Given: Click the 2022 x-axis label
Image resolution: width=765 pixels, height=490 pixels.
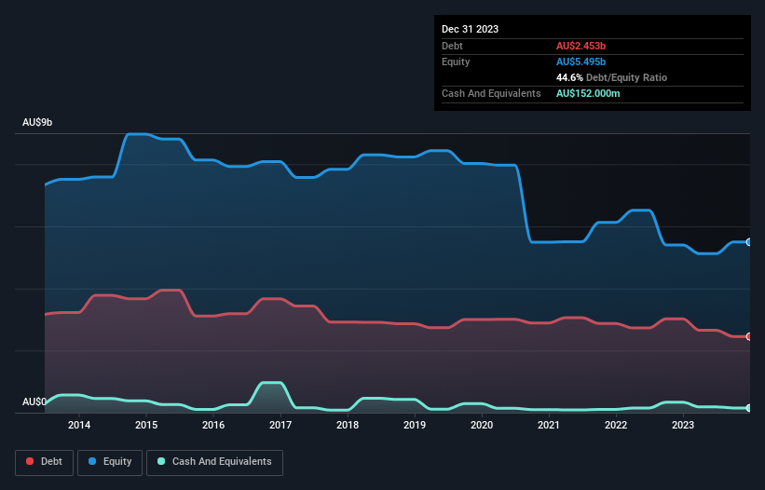Looking at the screenshot, I should coord(616,425).
